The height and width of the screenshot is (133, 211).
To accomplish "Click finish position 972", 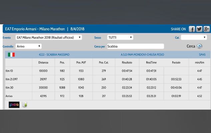I will (x=62, y=96).
